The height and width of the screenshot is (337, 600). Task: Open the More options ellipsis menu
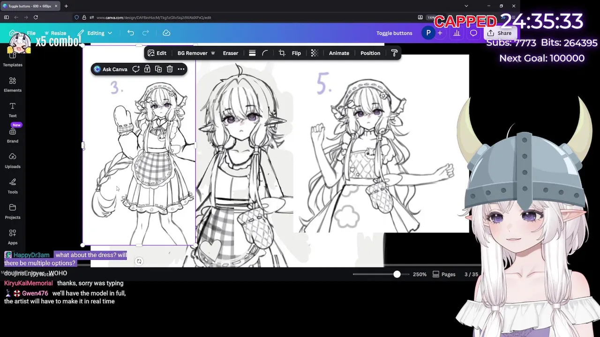(x=181, y=69)
